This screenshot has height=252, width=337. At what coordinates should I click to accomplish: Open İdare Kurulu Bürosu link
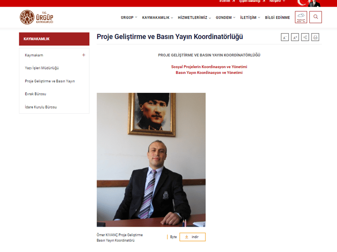(x=41, y=107)
